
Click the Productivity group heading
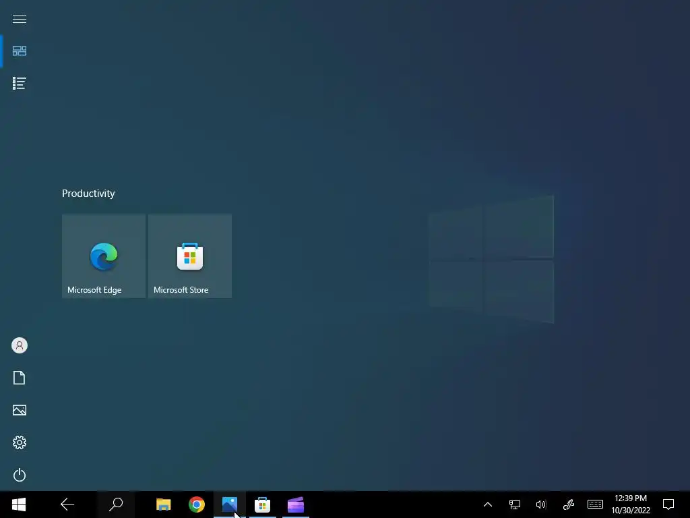[88, 194]
